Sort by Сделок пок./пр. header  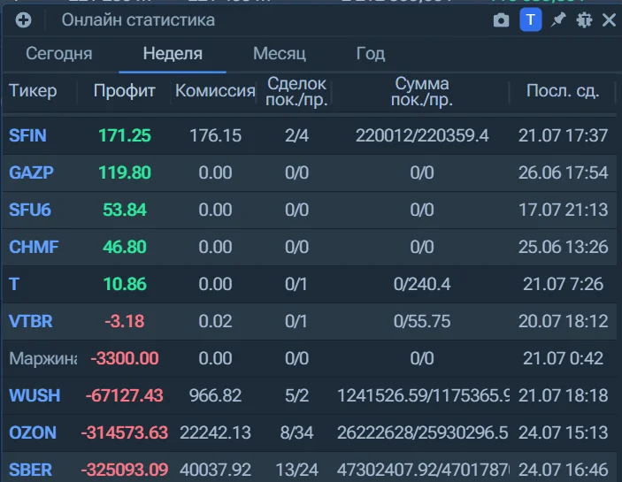click(296, 92)
